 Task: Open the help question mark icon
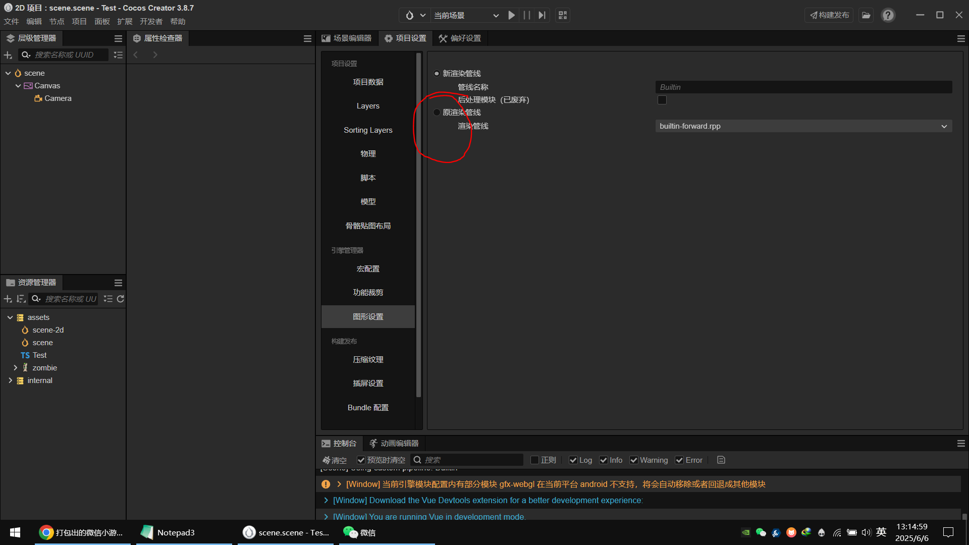point(888,15)
